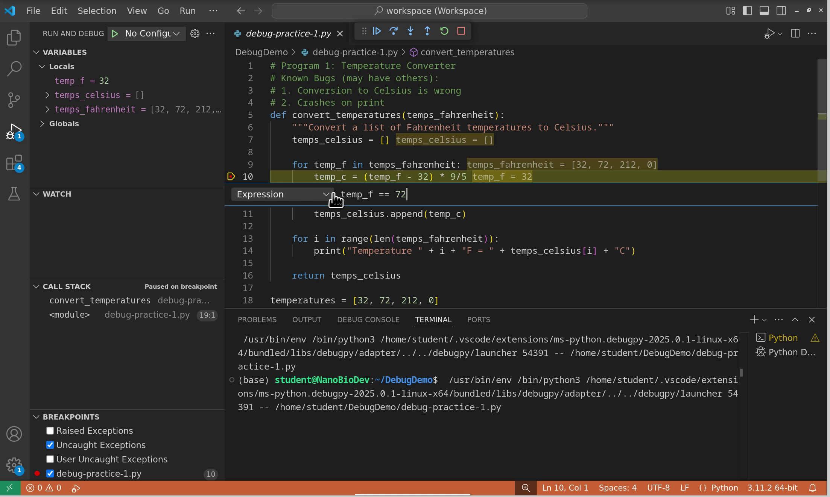830x497 pixels.
Task: Open the Expression breakpoint type dropdown
Action: click(282, 194)
